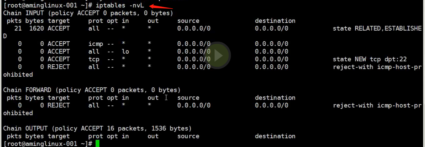The image size is (425, 147).
Task: Click 'ohibited' line above Chain FORWARD
Action: [18, 75]
